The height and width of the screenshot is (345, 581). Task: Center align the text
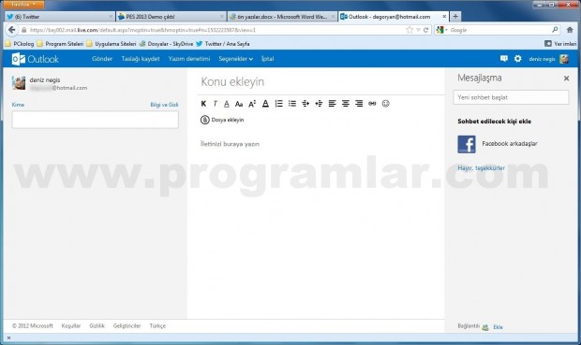click(x=346, y=104)
